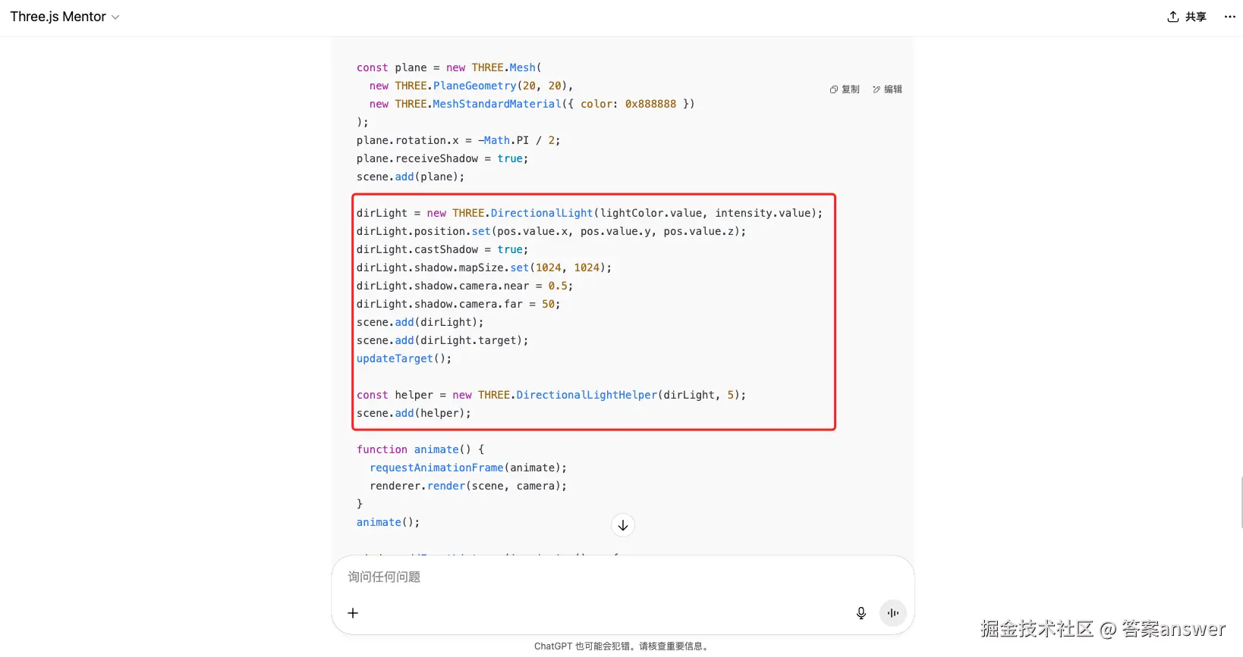Screen dimensions: 1243x657
Task: Click the 'dirLight.shadow.camera.far = 50;' line
Action: pos(458,304)
